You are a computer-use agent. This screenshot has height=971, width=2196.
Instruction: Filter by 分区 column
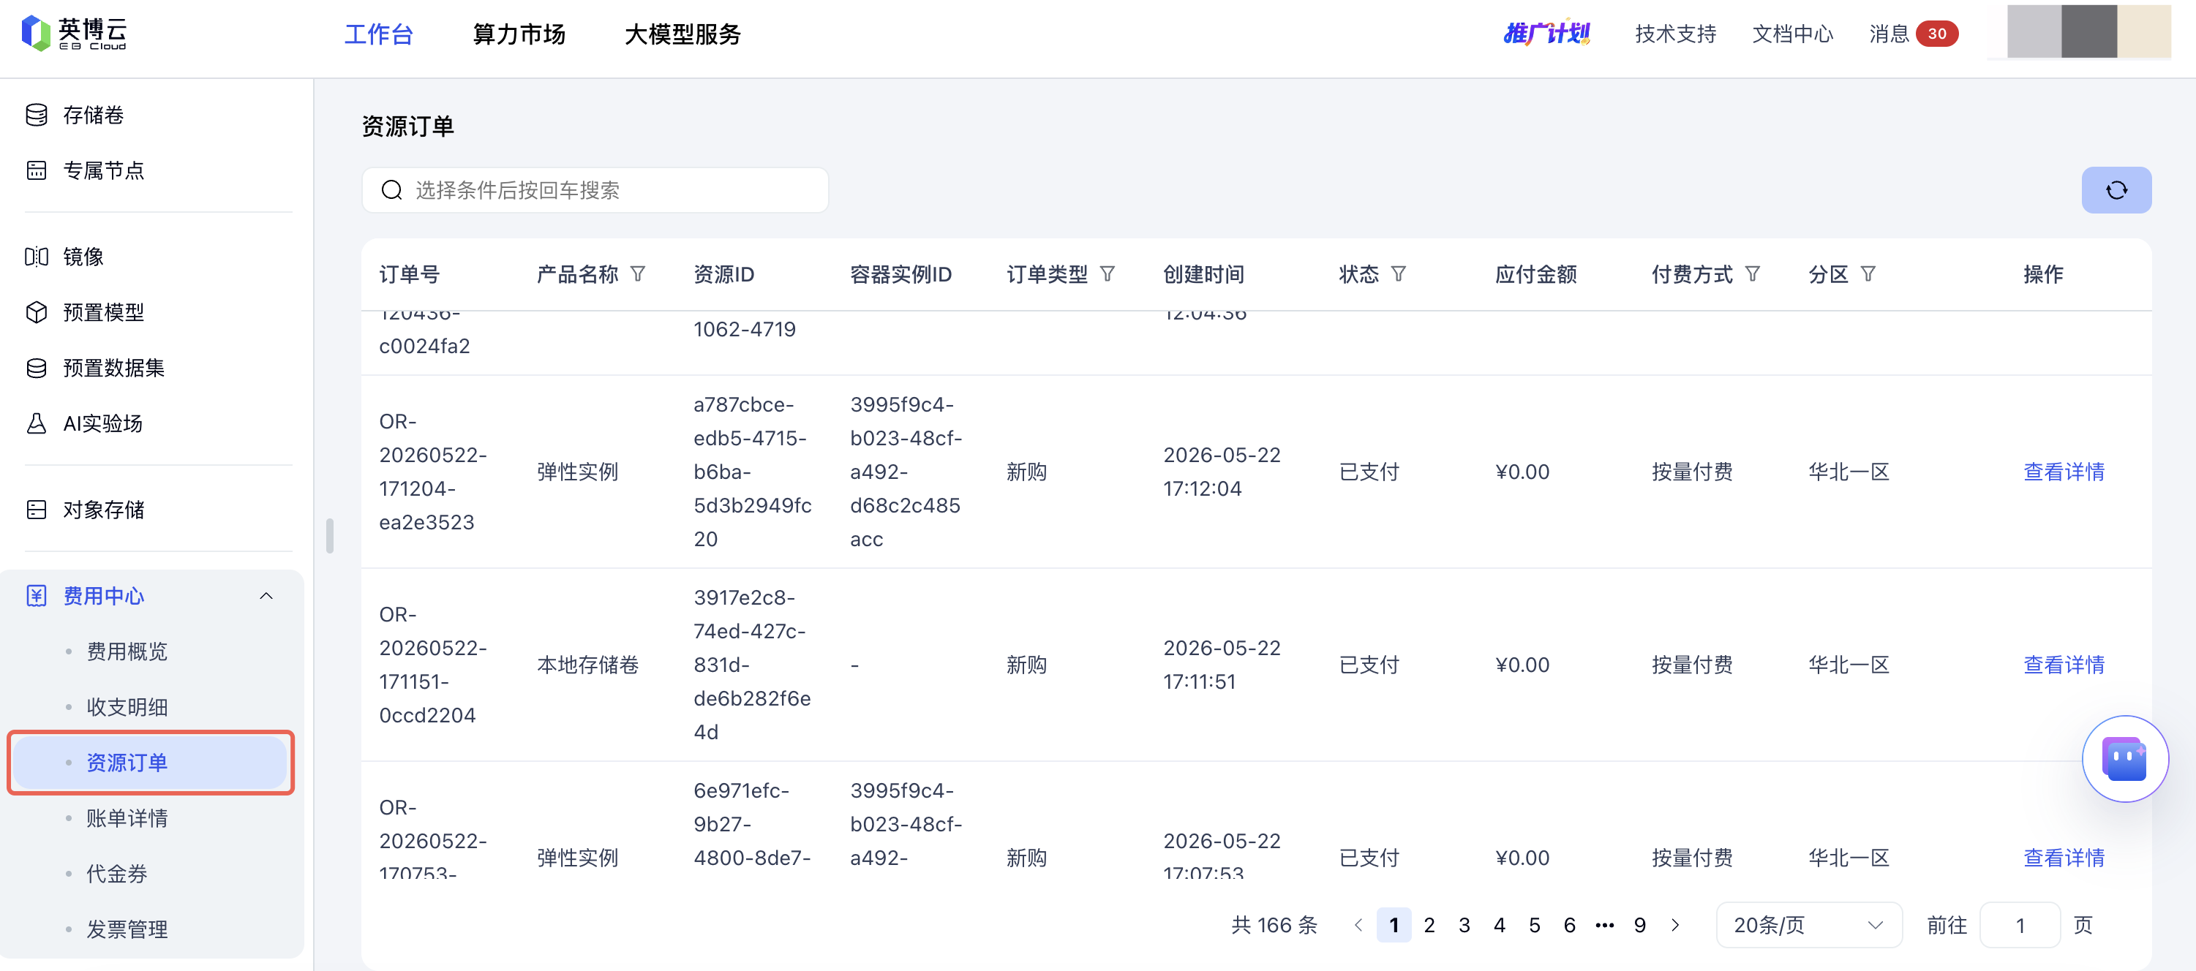point(1867,274)
